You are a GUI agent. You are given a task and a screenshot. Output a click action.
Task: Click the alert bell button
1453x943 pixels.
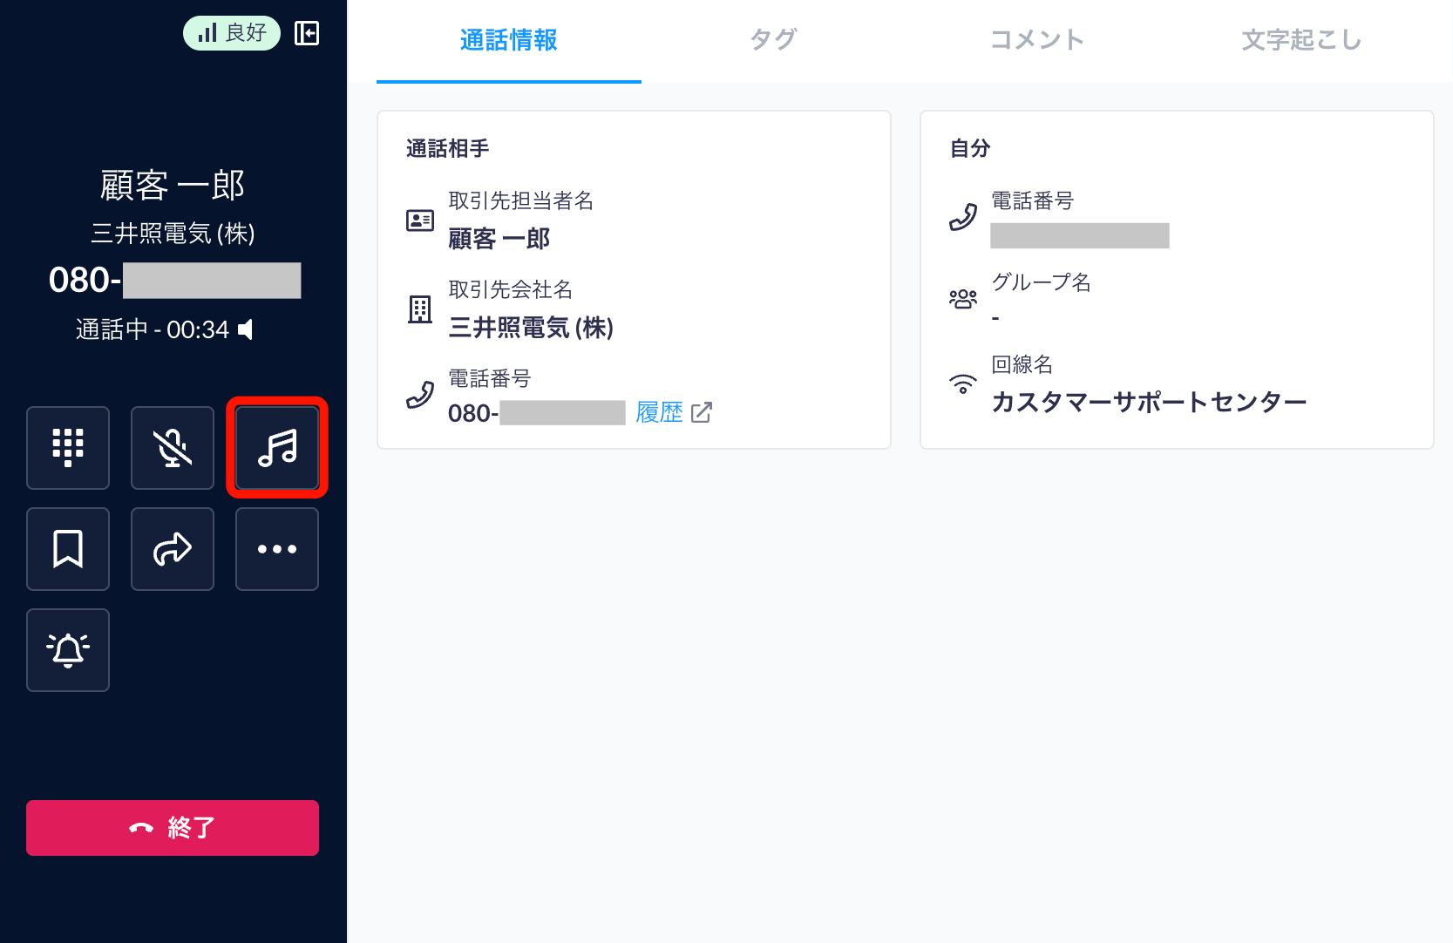point(68,650)
